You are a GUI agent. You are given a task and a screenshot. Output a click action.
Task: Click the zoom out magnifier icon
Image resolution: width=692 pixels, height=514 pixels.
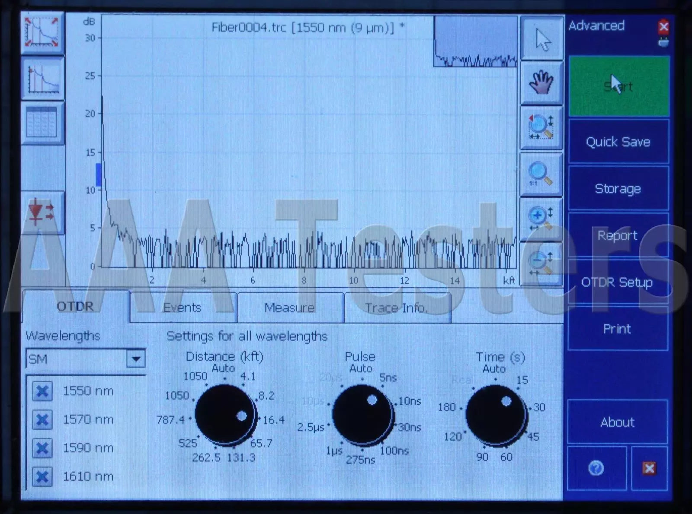pos(541,263)
